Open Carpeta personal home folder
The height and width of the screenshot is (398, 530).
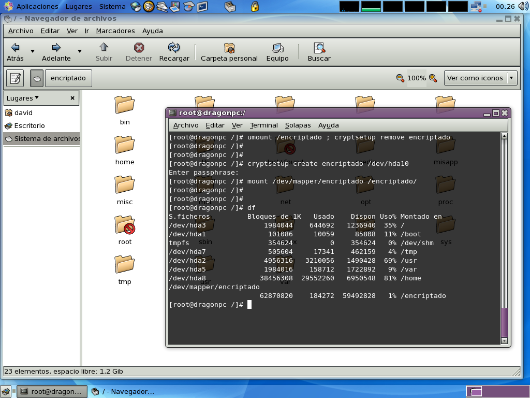pos(229,48)
